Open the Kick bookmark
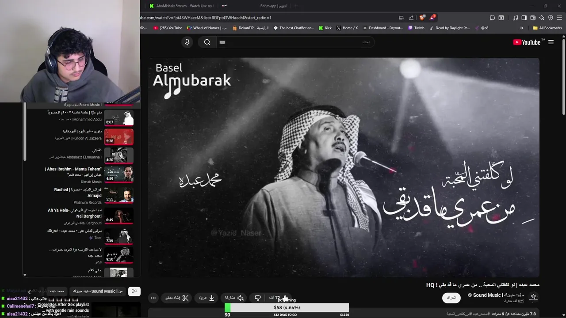 click(325, 28)
